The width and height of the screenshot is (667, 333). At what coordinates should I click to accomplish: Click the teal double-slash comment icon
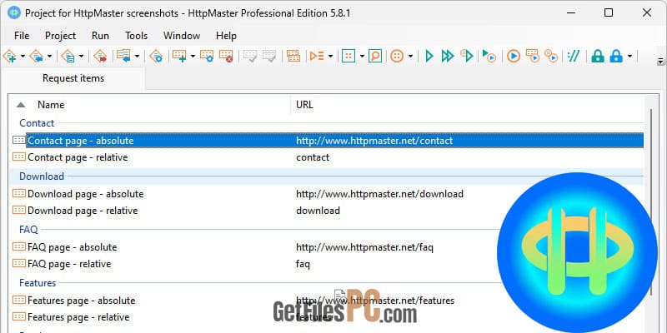(574, 56)
